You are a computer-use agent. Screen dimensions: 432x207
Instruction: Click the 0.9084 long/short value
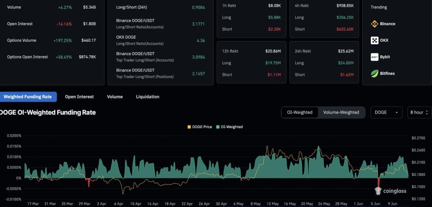click(x=198, y=8)
